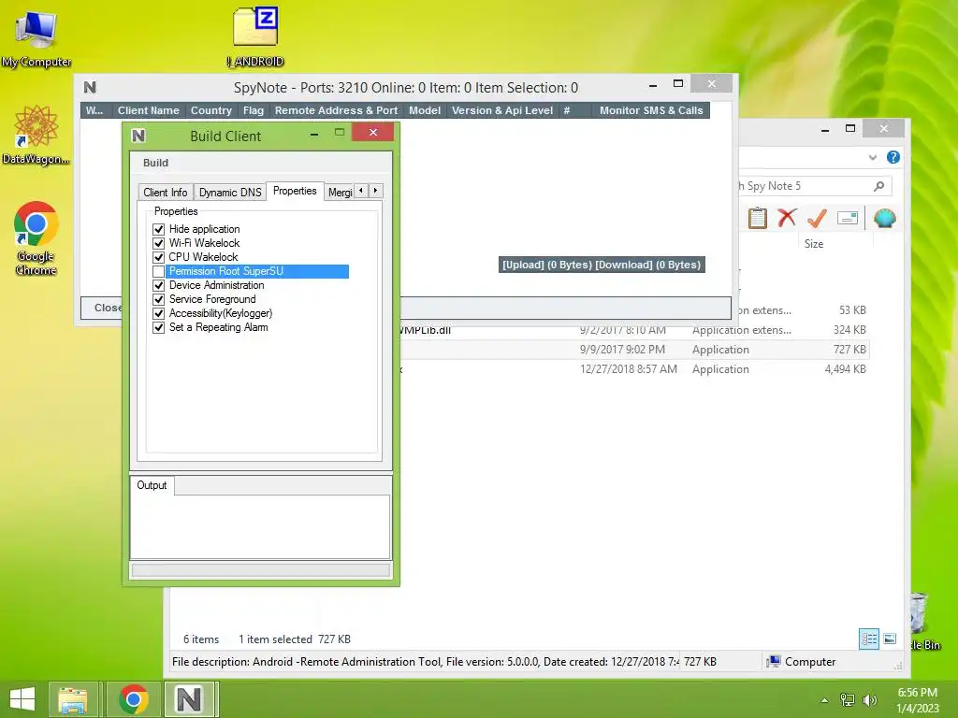This screenshot has width=958, height=718.
Task: Click the network tray icon
Action: [848, 699]
